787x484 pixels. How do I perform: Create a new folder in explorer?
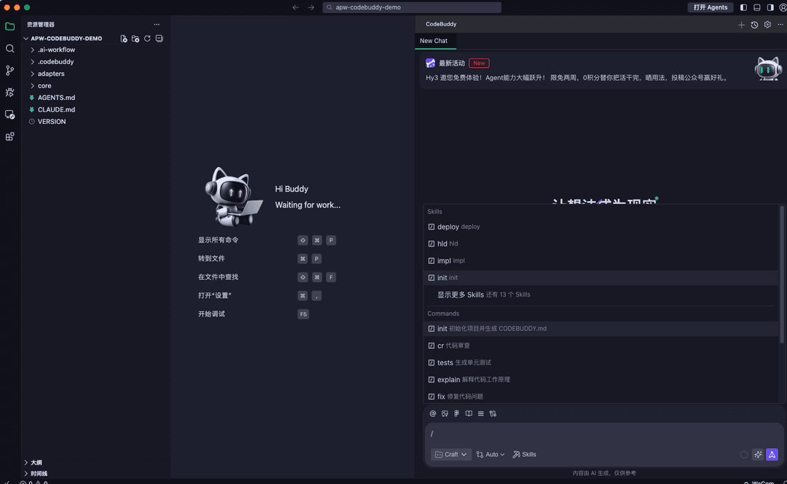pyautogui.click(x=136, y=39)
